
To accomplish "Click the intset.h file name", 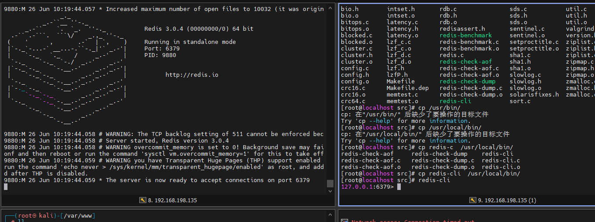I will point(401,9).
